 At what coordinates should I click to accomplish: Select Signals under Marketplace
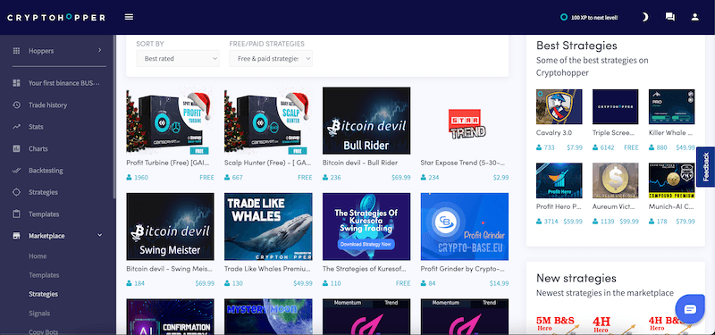pos(39,314)
